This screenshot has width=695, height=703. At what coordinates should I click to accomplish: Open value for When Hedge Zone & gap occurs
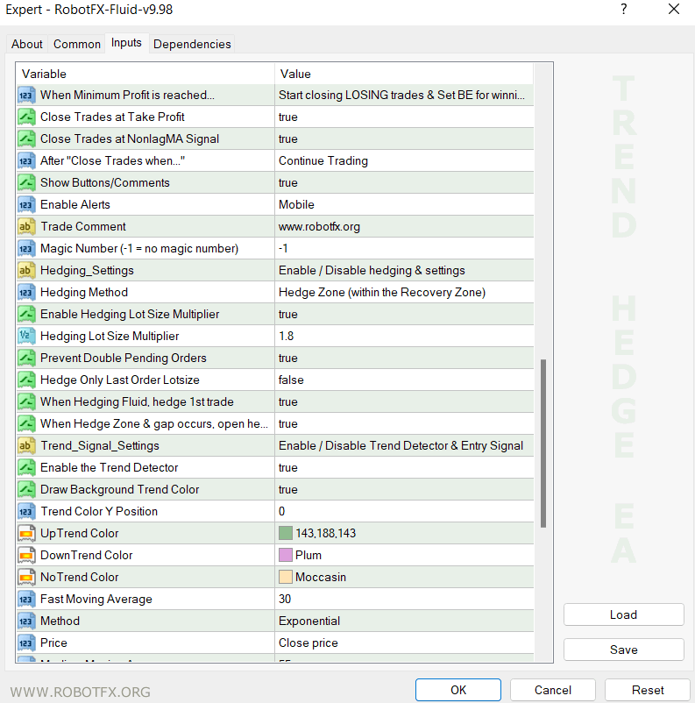coord(404,424)
